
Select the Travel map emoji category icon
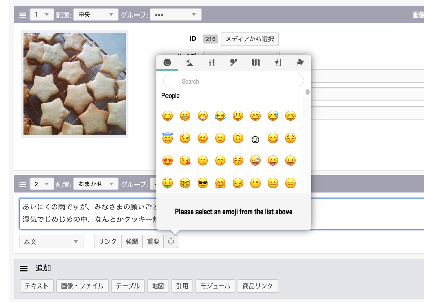[255, 63]
